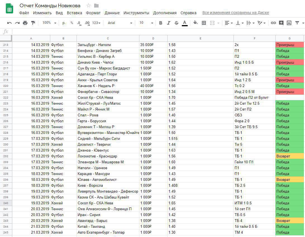Select cell 'Авто Екатеринбург - Толпар'
The height and width of the screenshot is (237, 305).
point(108,232)
